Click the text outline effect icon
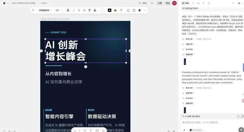Screen dimensions: 244x132 95,10
